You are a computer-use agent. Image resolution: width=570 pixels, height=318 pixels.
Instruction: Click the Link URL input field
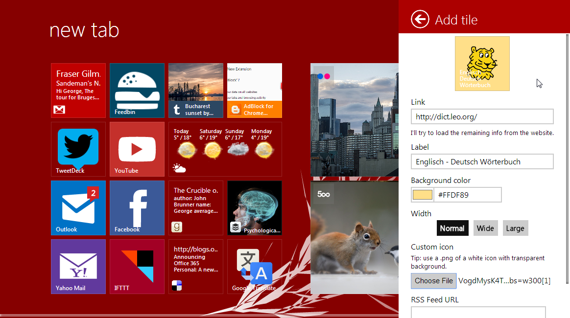click(482, 116)
